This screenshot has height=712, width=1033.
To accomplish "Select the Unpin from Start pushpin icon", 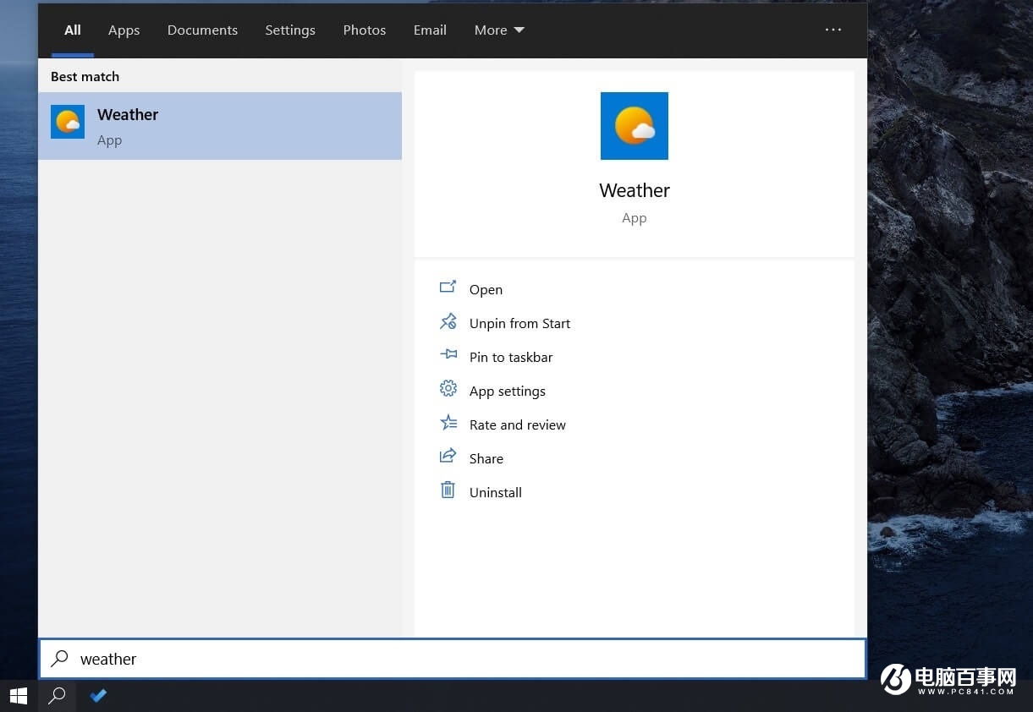I will [448, 321].
